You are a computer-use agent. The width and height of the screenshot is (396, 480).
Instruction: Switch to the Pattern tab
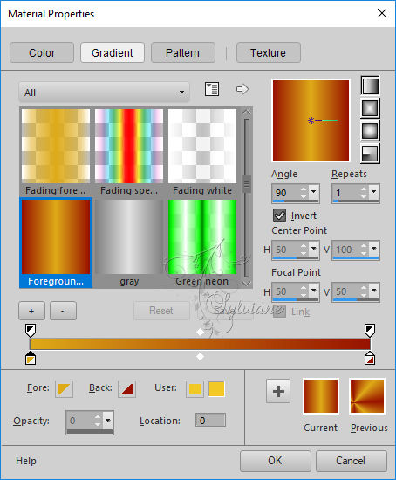coord(182,52)
